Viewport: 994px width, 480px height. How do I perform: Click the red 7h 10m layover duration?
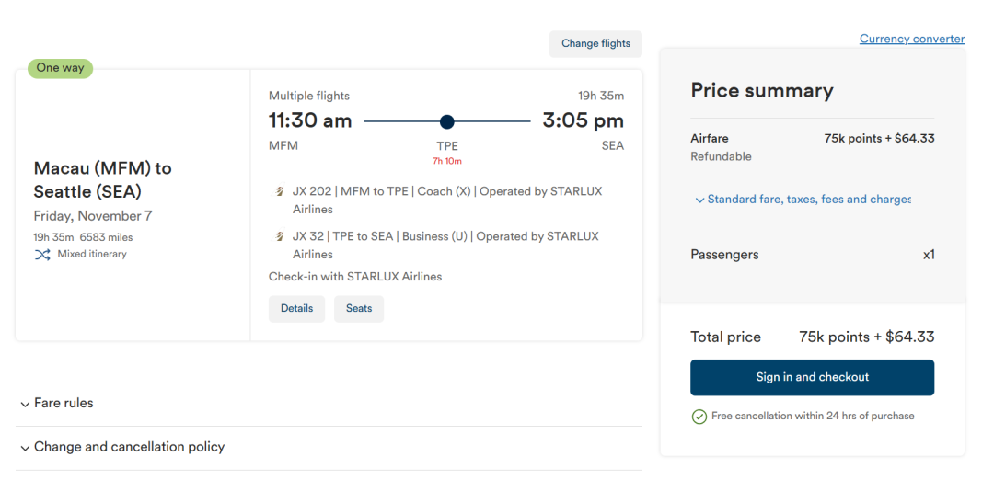[447, 161]
